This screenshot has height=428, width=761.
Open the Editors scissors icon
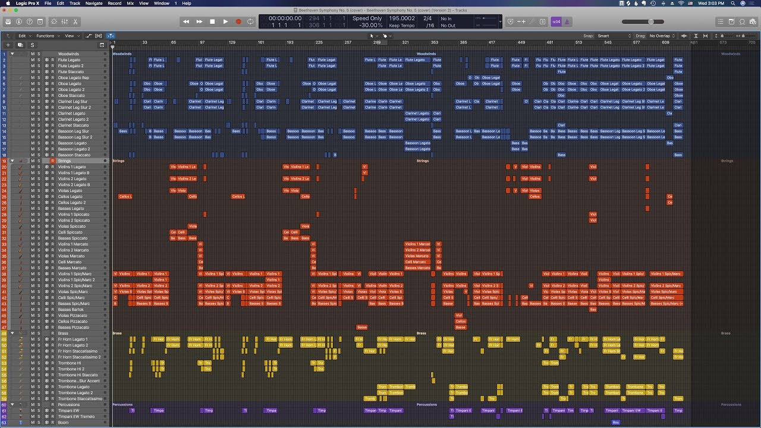point(76,21)
